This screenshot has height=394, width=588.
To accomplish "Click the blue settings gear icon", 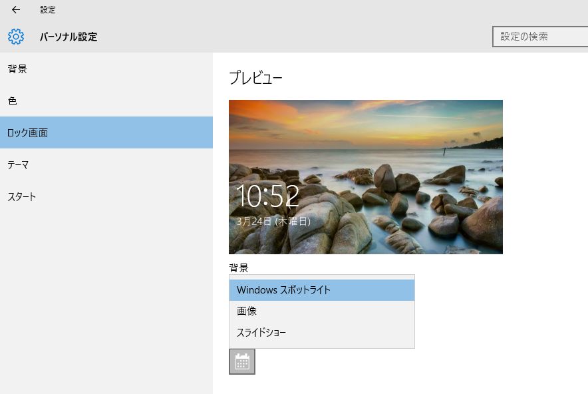I will pyautogui.click(x=16, y=37).
